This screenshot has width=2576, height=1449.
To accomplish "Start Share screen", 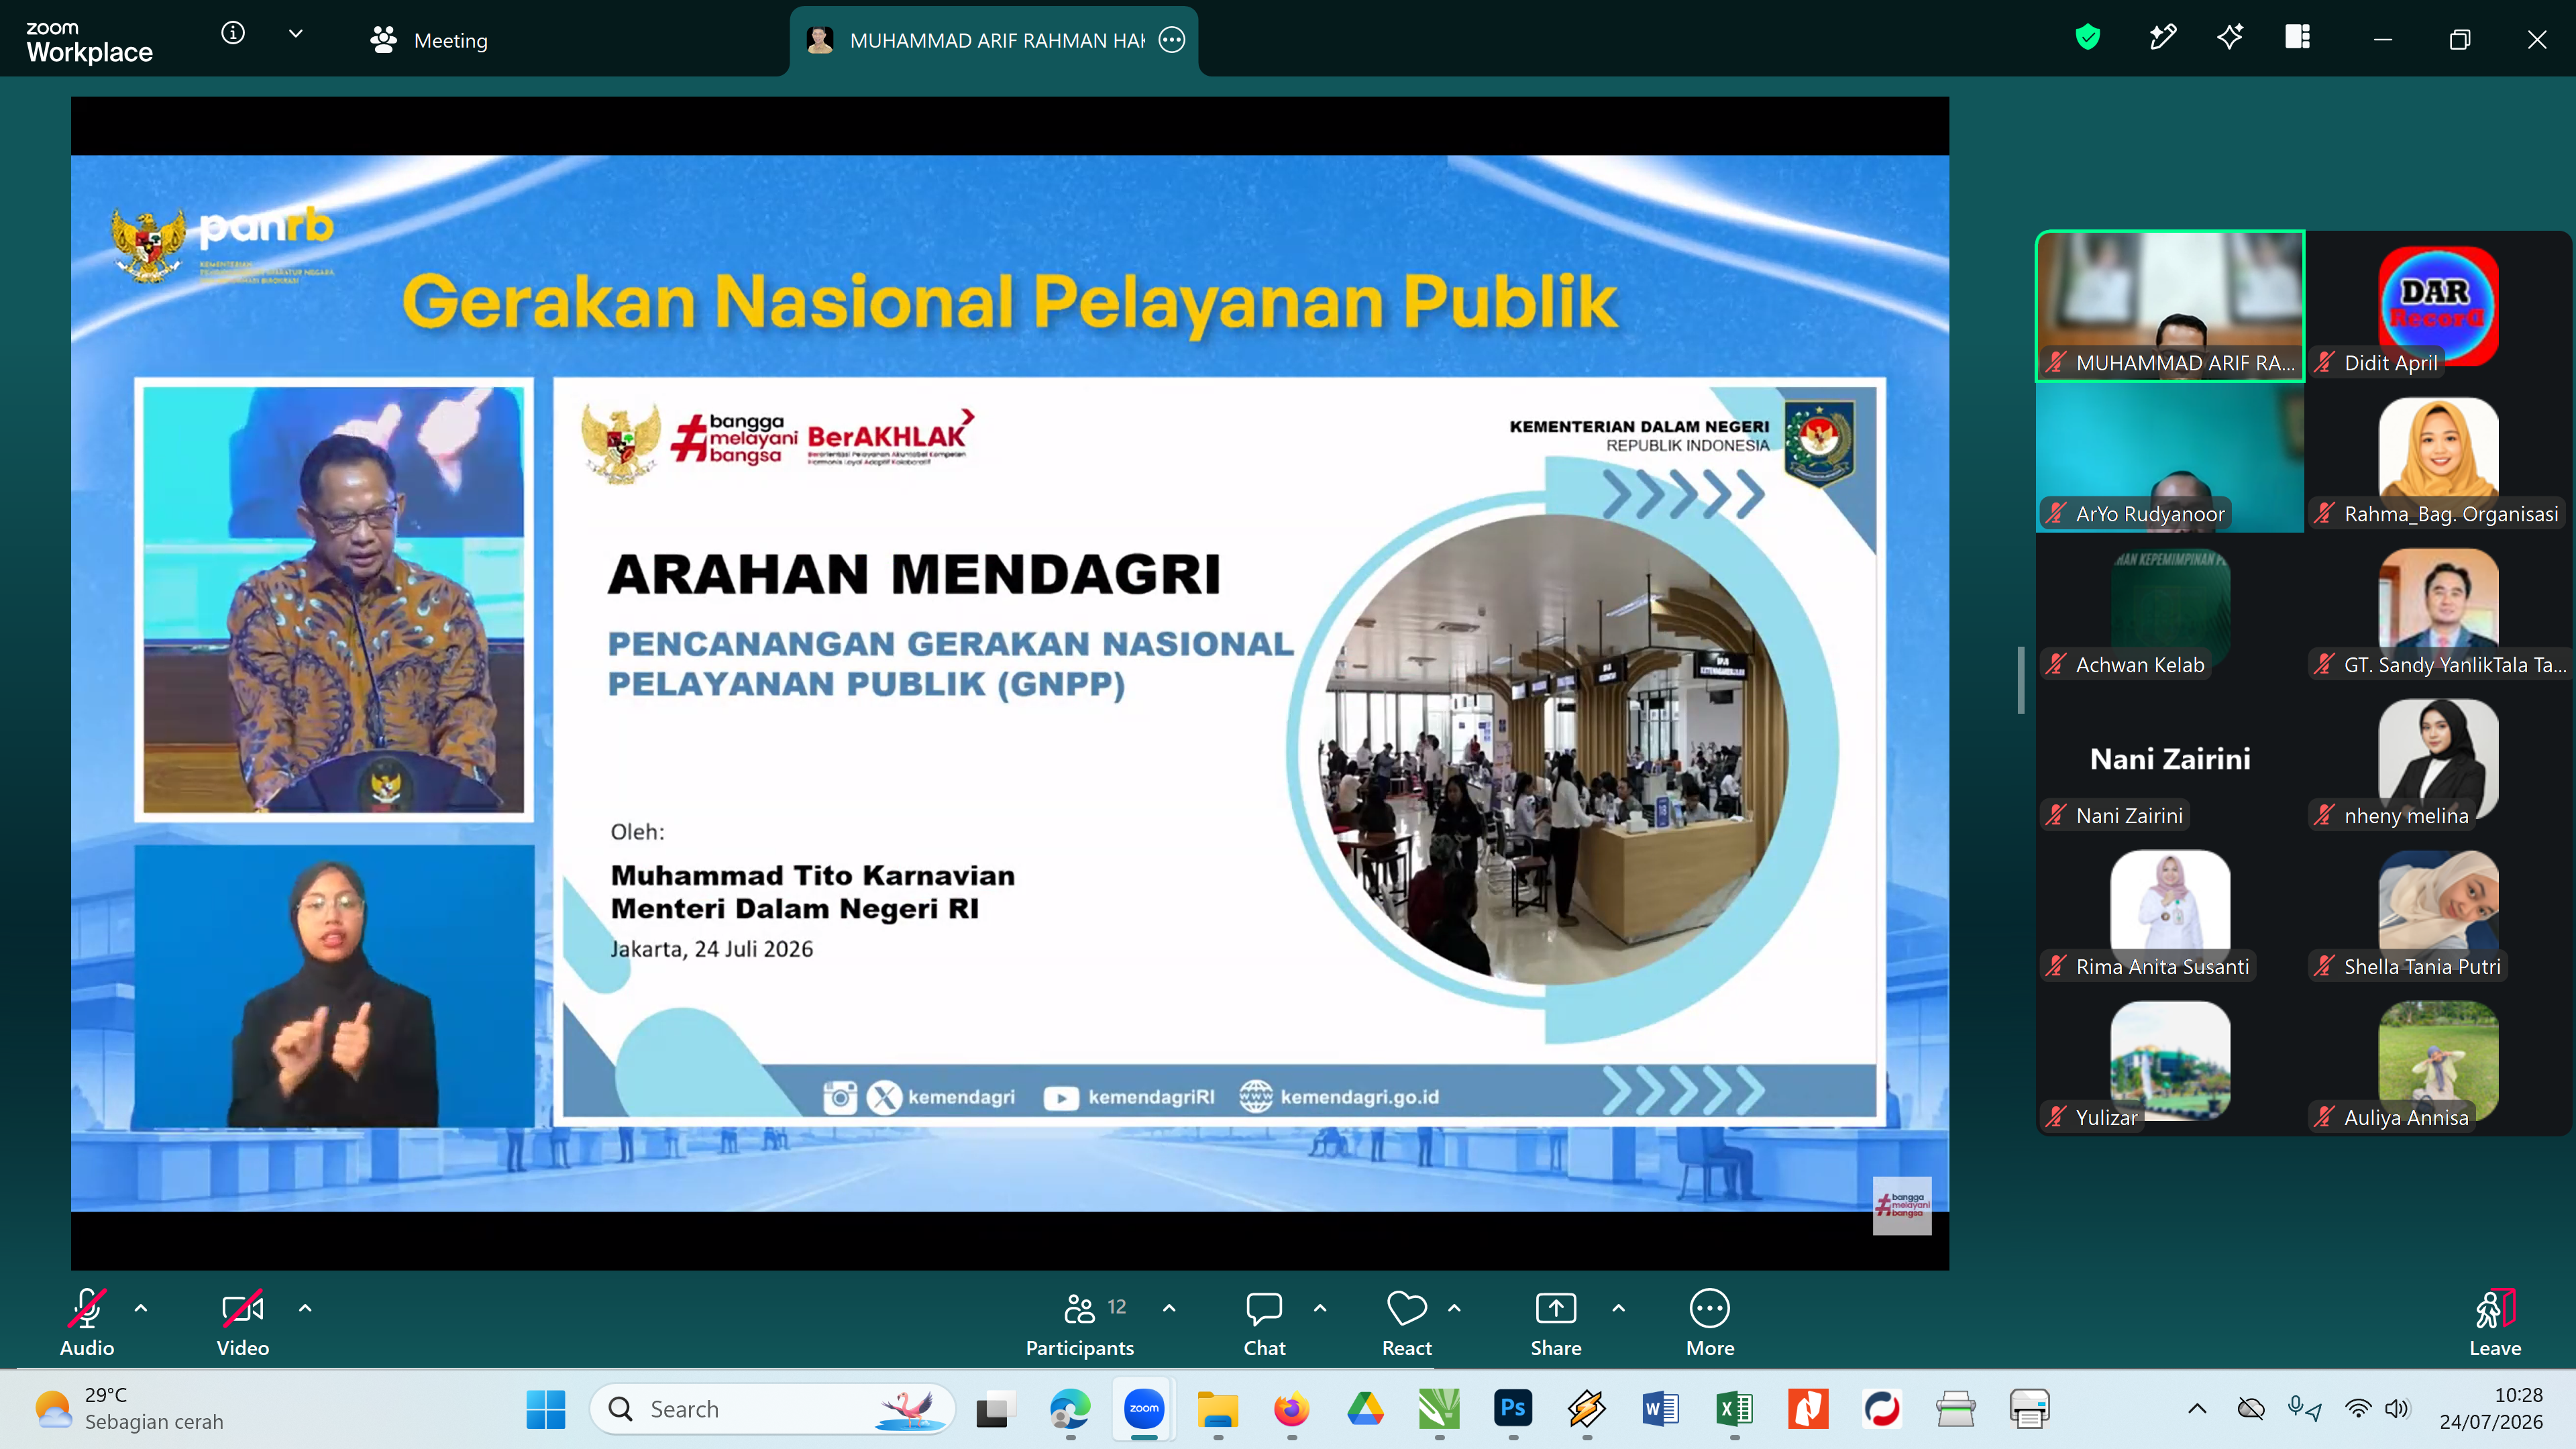I will [x=1556, y=1322].
